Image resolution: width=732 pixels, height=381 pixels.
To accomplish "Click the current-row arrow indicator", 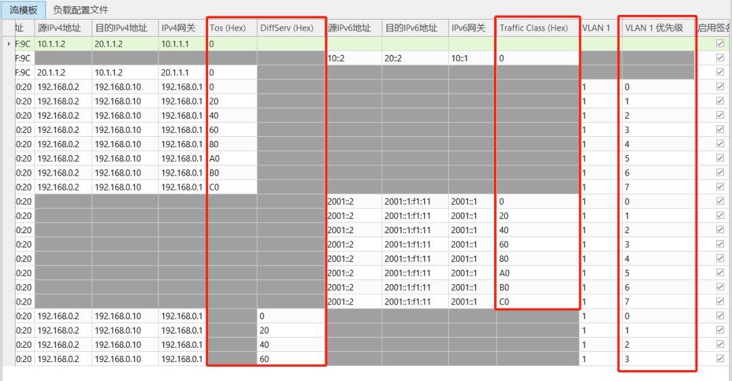I will coord(8,44).
